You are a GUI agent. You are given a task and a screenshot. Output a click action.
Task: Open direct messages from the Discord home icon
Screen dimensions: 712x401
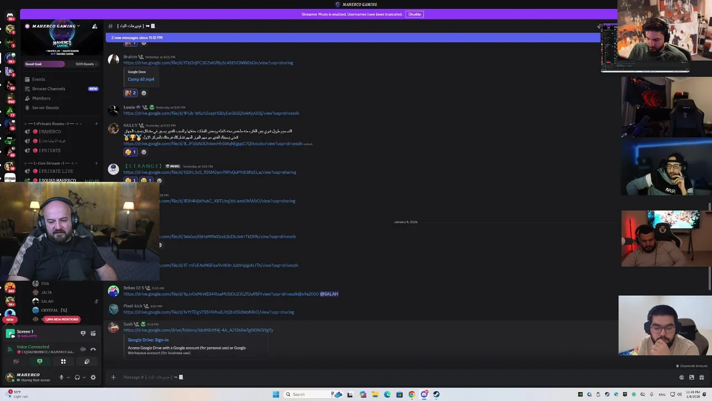(9, 17)
